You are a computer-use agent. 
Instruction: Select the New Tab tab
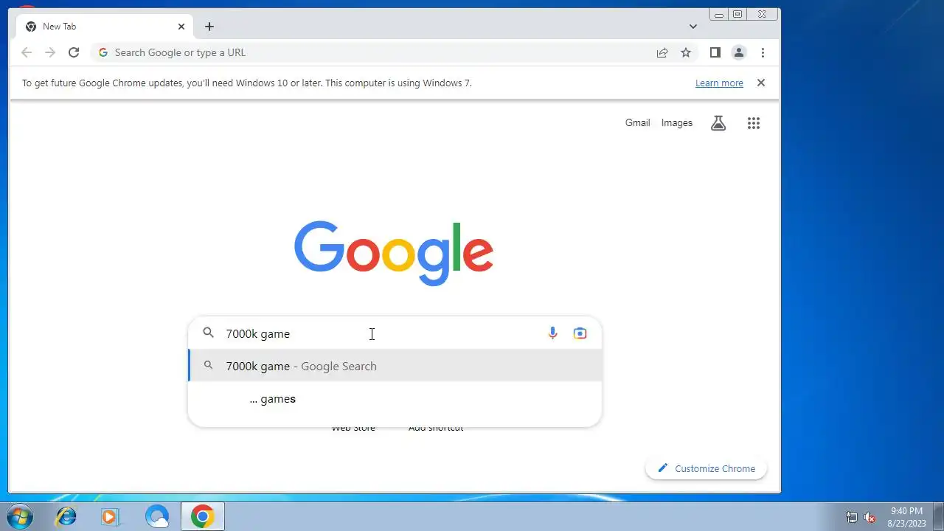click(x=105, y=27)
